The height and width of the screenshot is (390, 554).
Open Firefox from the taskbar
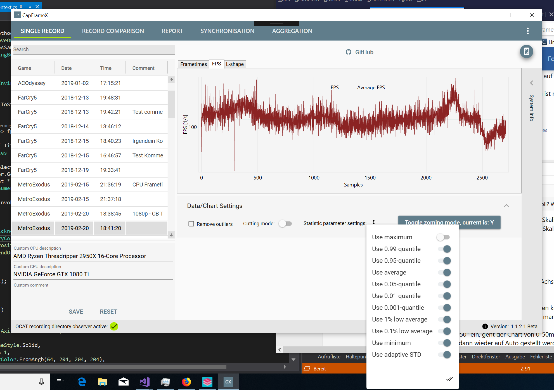click(x=186, y=382)
